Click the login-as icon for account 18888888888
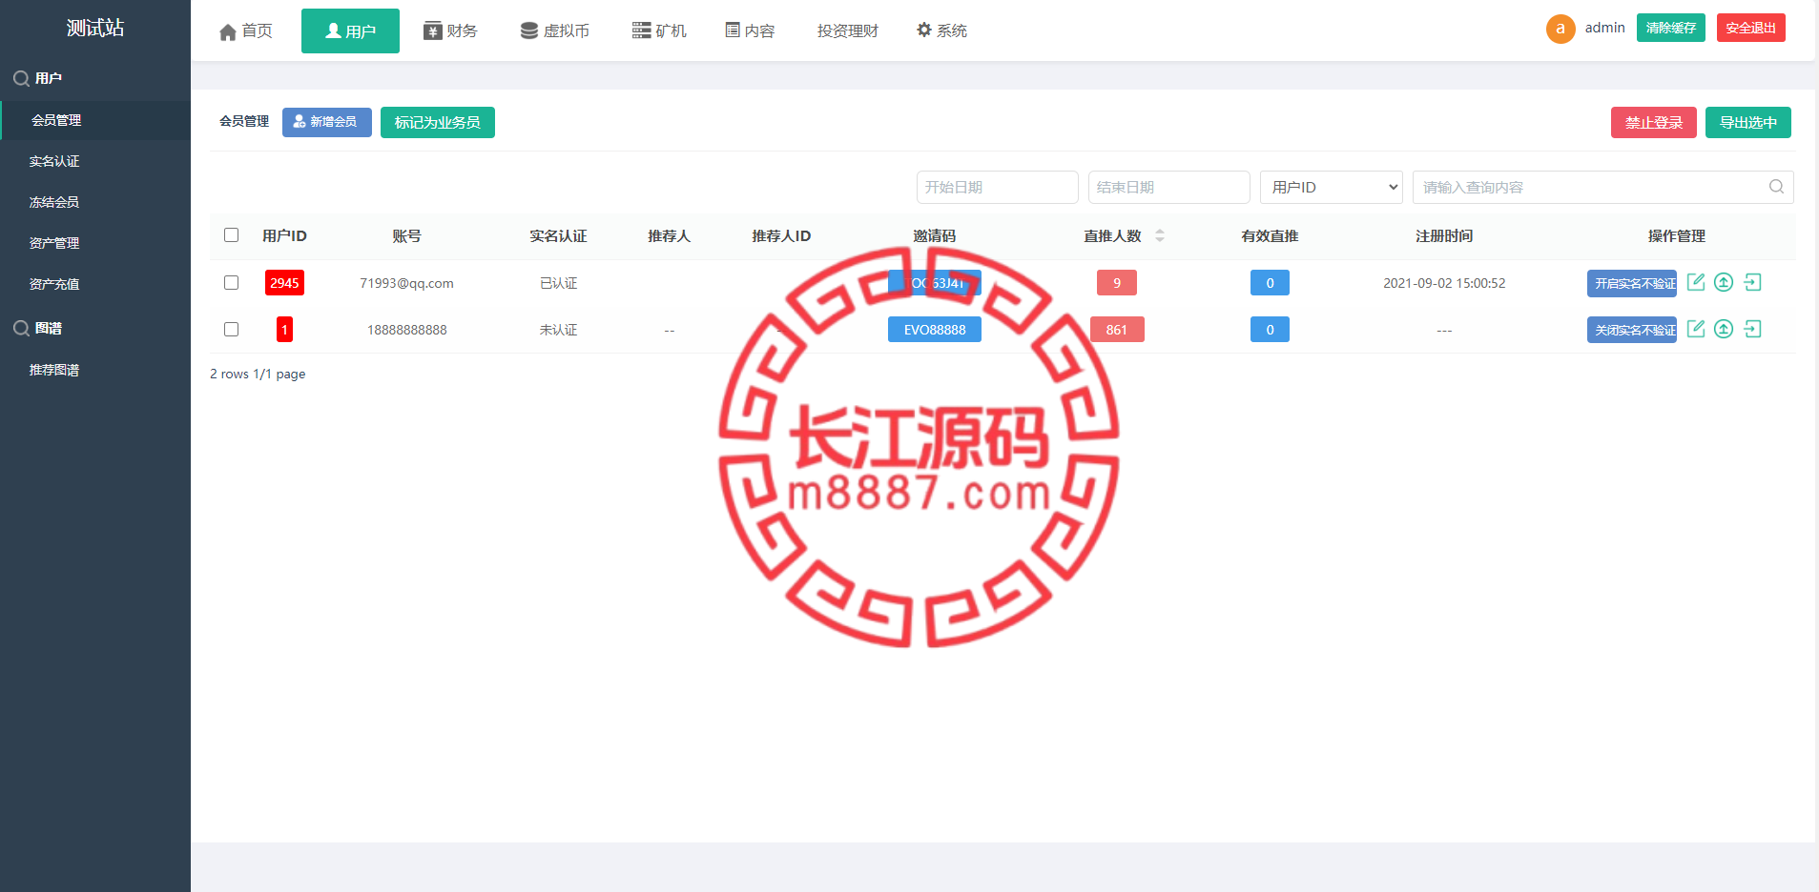1819x892 pixels. [1752, 329]
